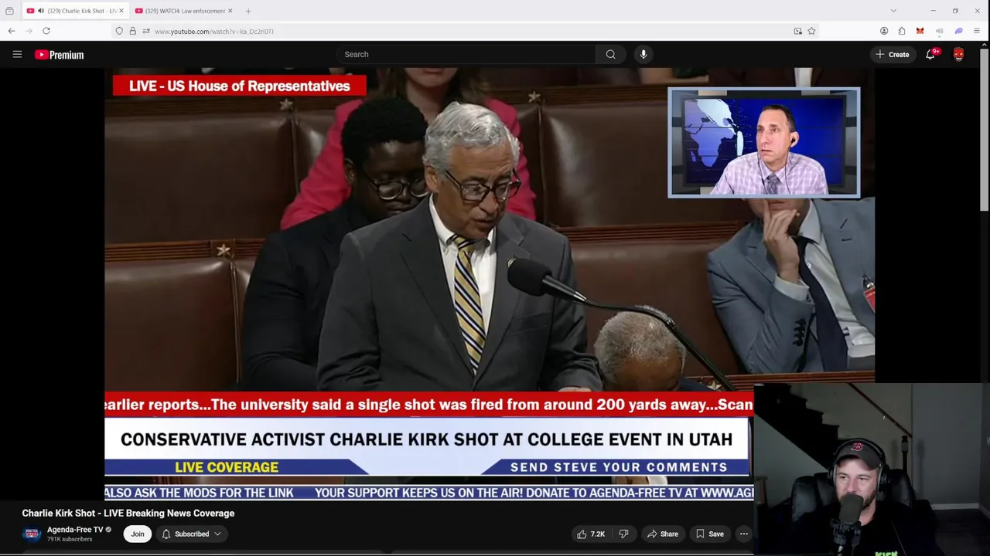Screen dimensions: 990x556
Task: Open the YouTube hamburger guide menu
Action: pos(17,54)
